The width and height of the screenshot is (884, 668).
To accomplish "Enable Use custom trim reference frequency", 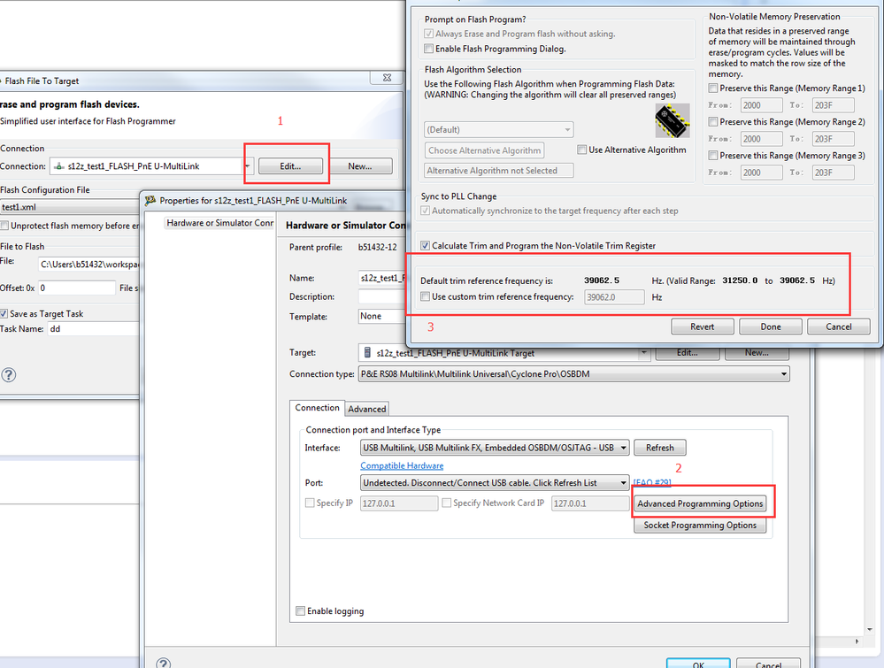I will pyautogui.click(x=426, y=296).
